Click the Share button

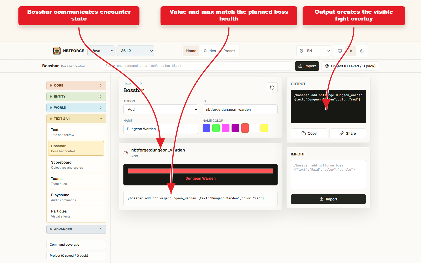point(348,133)
